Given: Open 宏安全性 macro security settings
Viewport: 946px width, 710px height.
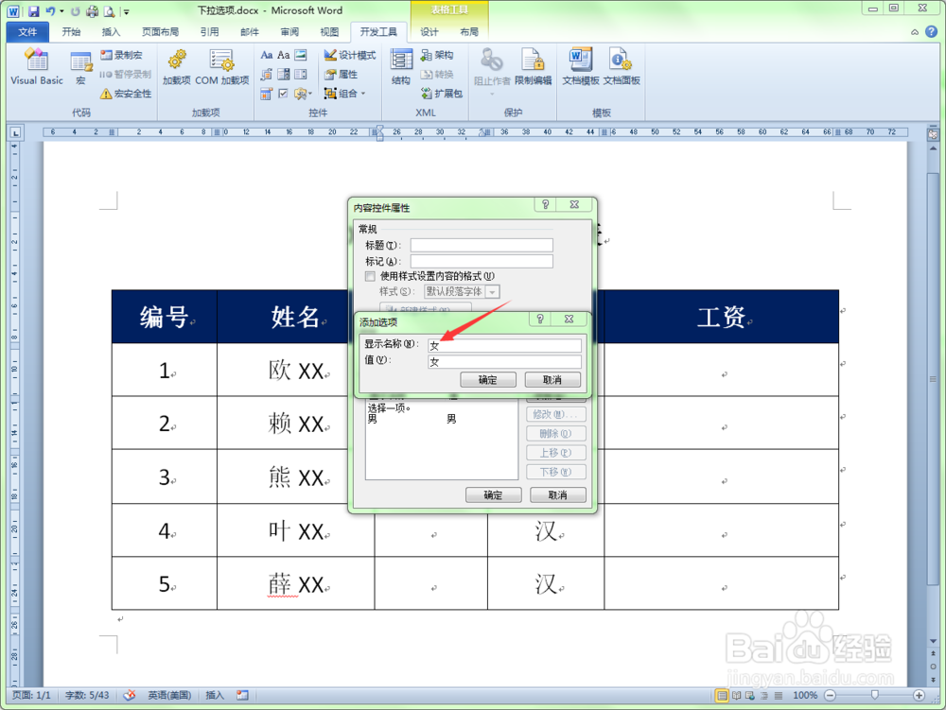Looking at the screenshot, I should [126, 94].
